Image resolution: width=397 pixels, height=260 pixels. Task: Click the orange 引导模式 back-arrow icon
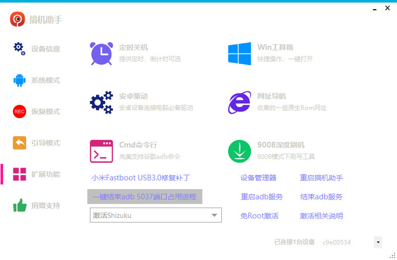pos(20,143)
